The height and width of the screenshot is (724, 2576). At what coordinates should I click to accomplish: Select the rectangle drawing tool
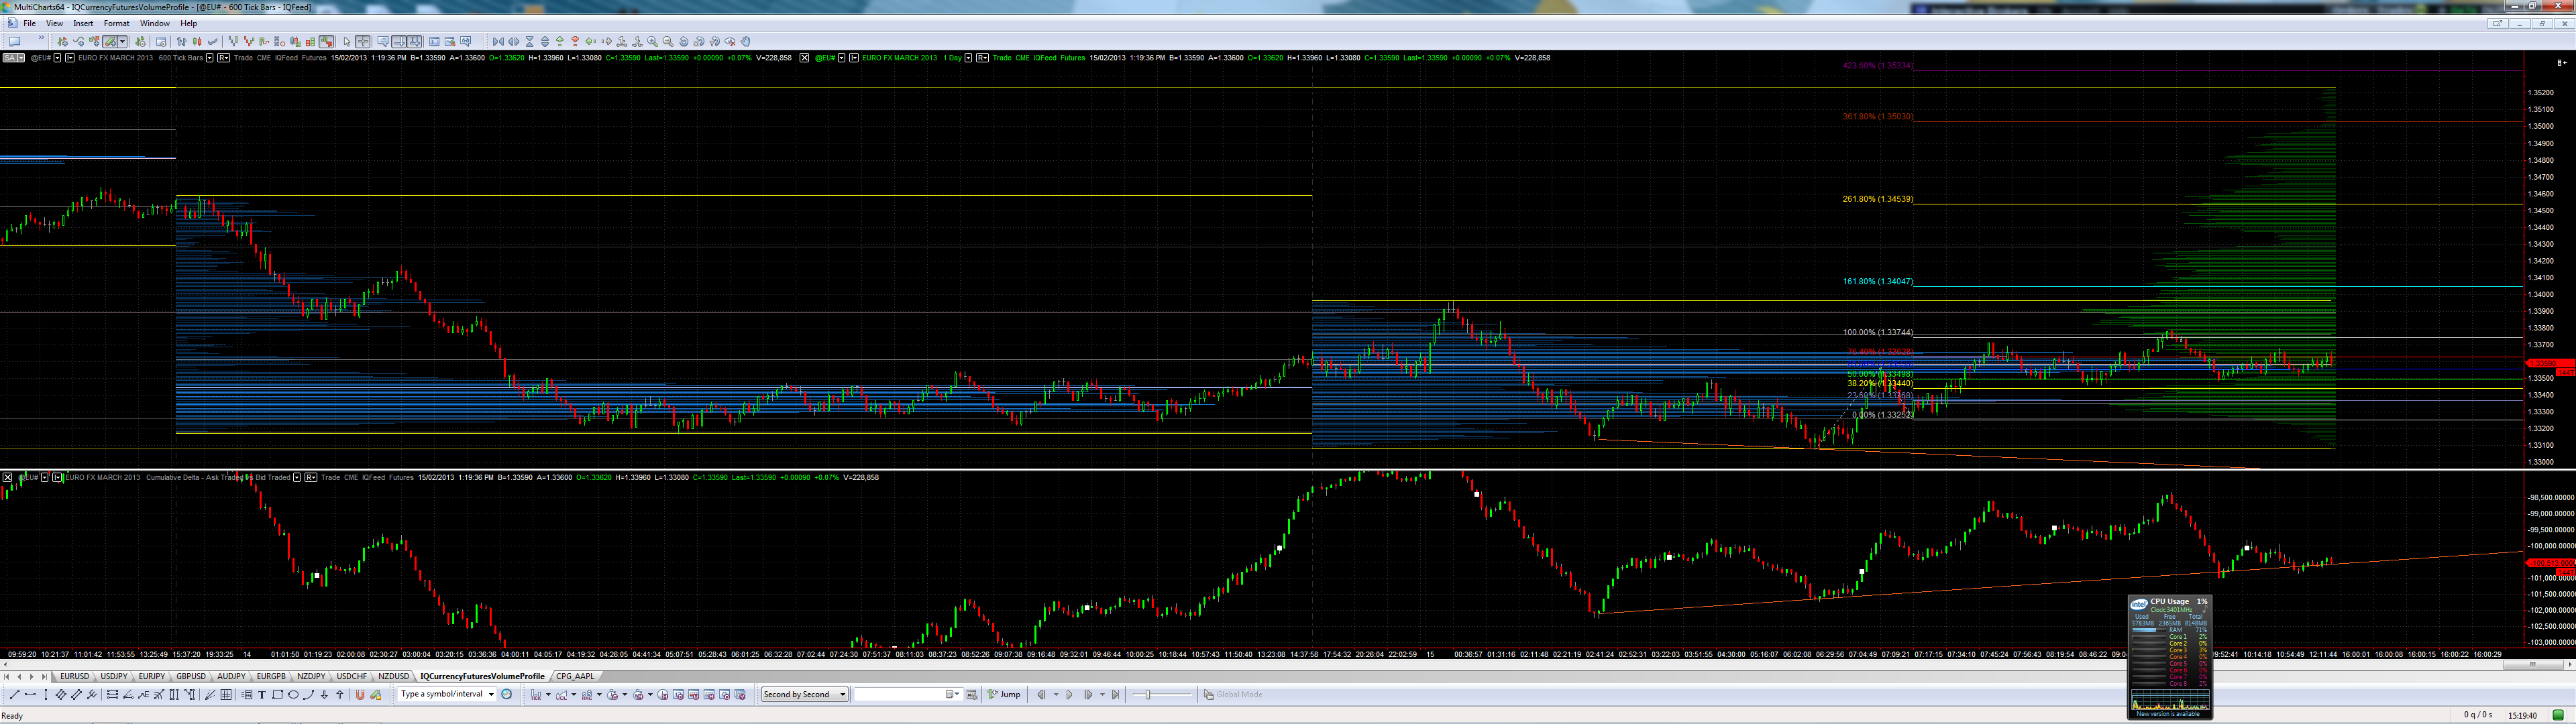click(x=278, y=694)
